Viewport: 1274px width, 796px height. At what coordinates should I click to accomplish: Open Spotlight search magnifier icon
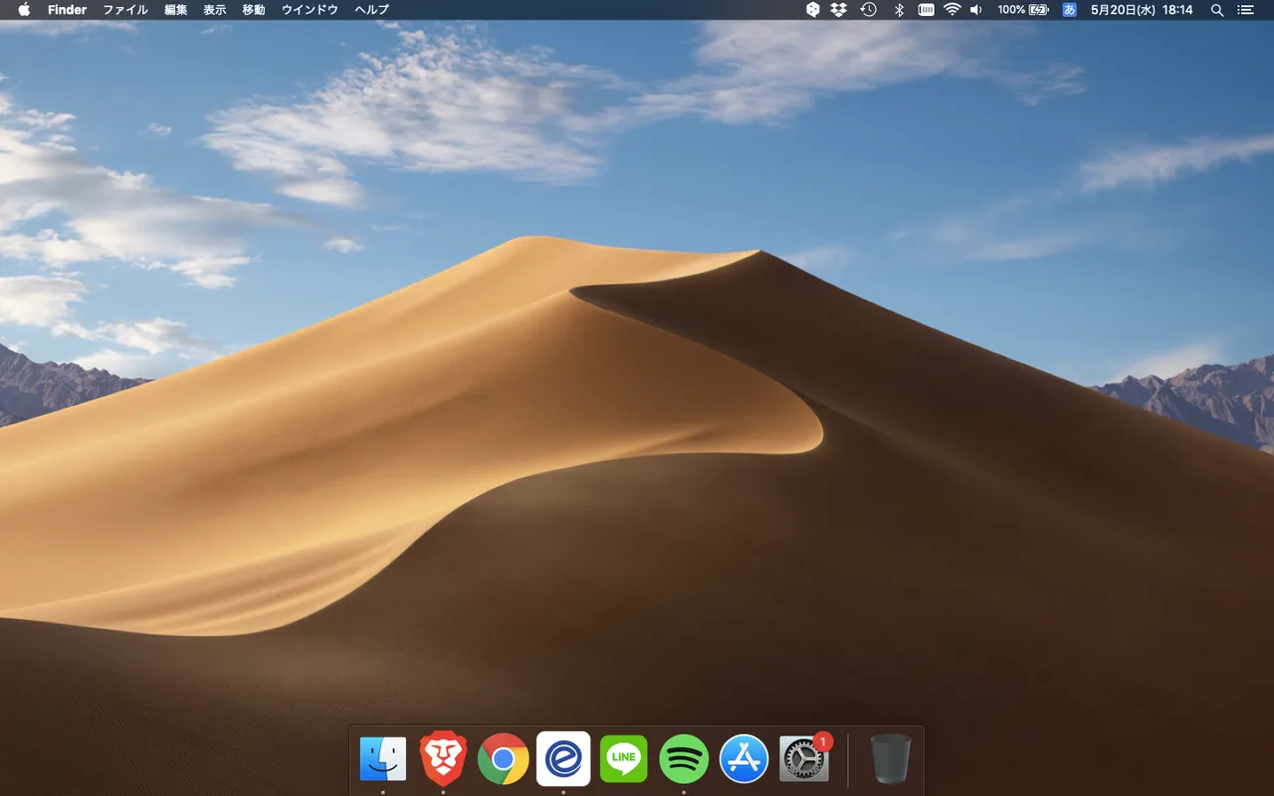(1217, 9)
